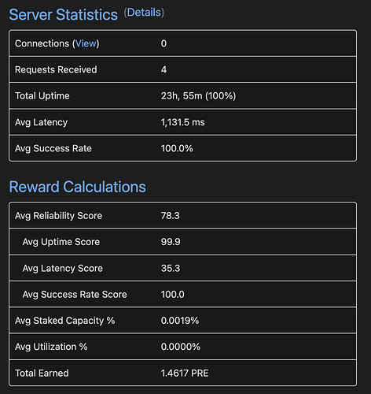Open the View link in Connections row
Image resolution: width=371 pixels, height=394 pixels.
(86, 43)
